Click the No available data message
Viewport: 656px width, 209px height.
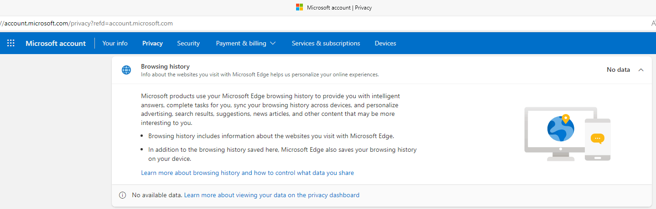tap(157, 195)
